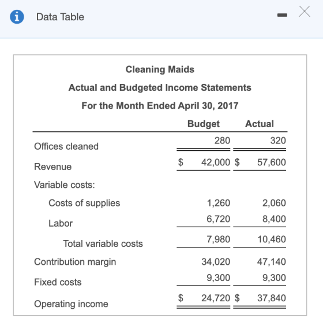Screen dimensions: 323x318
Task: Minimize the Data Table dialog
Action: pyautogui.click(x=282, y=15)
